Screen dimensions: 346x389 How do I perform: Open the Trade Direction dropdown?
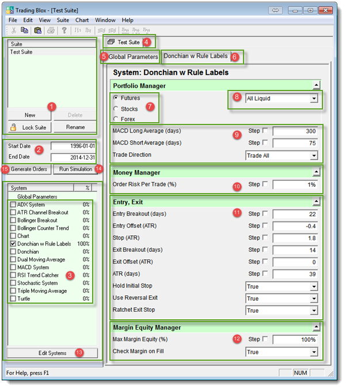point(314,156)
